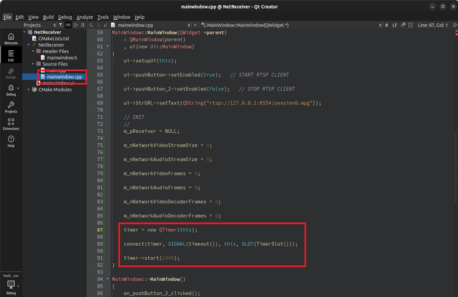Select the Source Files folder label

[55, 64]
